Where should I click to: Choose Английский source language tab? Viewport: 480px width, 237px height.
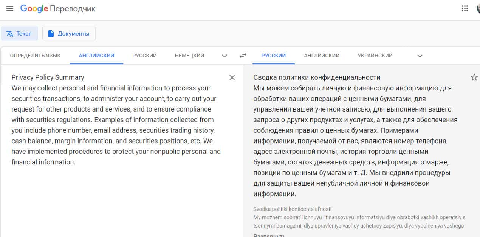[x=96, y=56]
